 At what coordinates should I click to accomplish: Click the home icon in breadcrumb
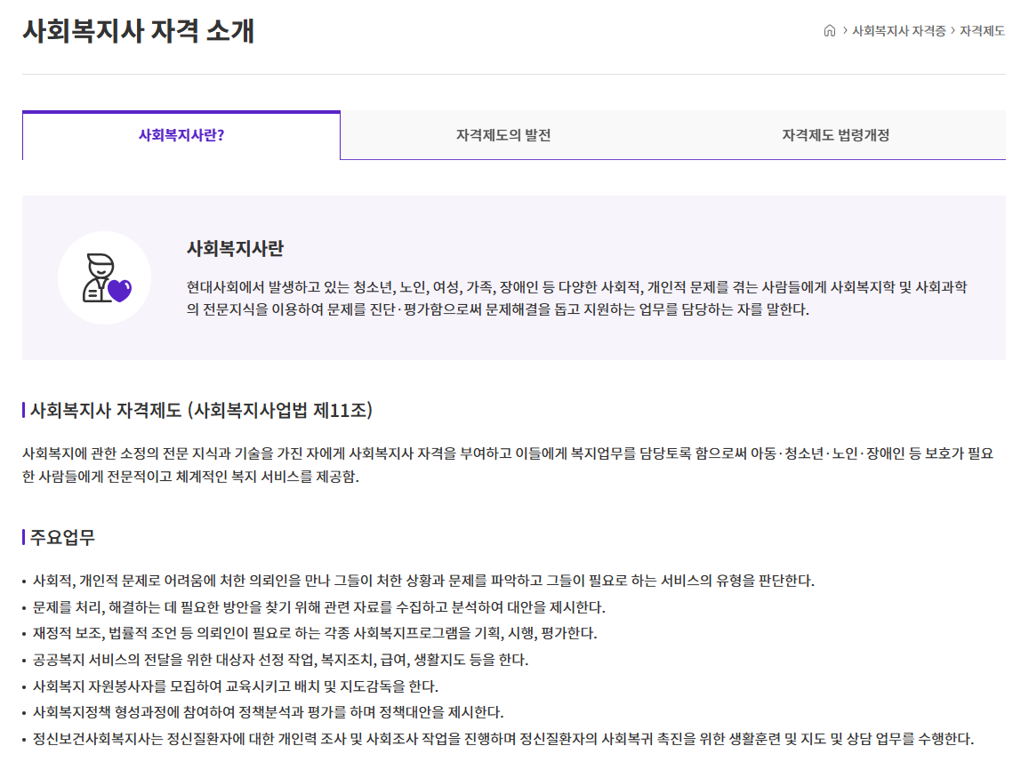pyautogui.click(x=830, y=30)
